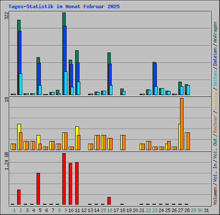Click the orange Rechner bar for day 28
This screenshot has width=220, height=215.
[x=188, y=141]
